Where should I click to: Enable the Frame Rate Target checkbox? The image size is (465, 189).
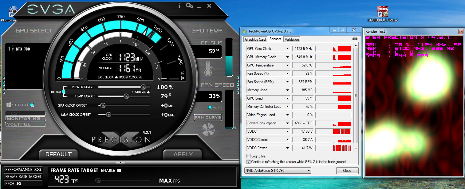click(119, 170)
